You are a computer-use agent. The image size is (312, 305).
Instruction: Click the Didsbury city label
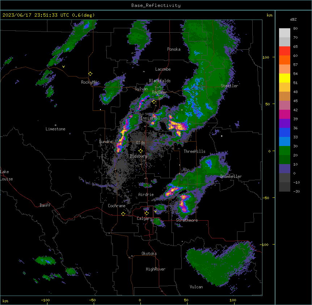(139, 156)
